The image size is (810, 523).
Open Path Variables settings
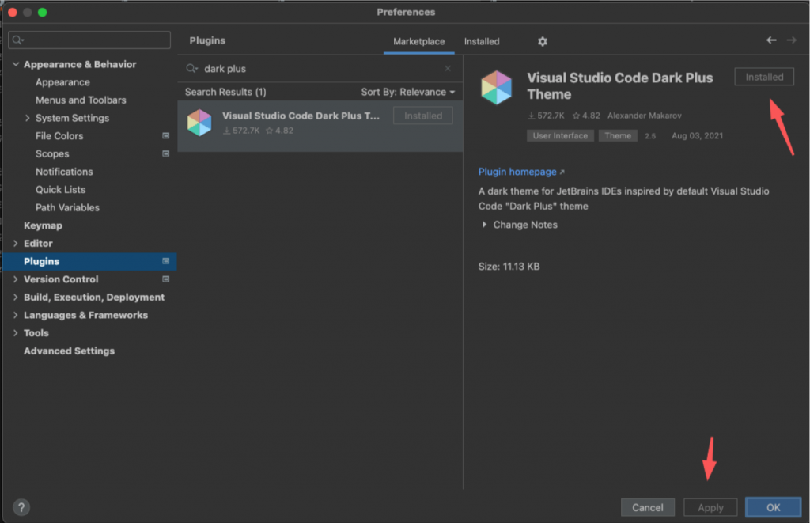tap(67, 208)
